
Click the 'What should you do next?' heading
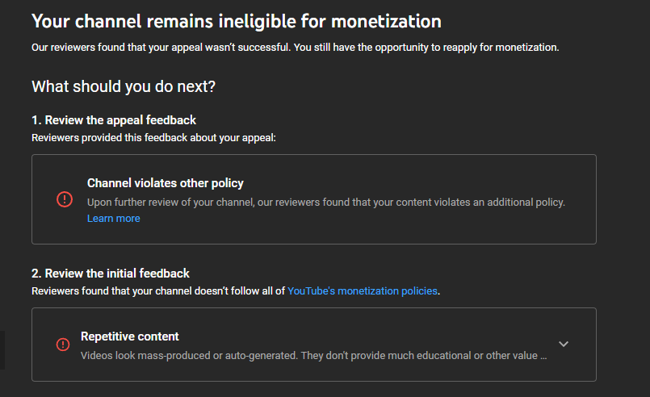pyautogui.click(x=124, y=86)
